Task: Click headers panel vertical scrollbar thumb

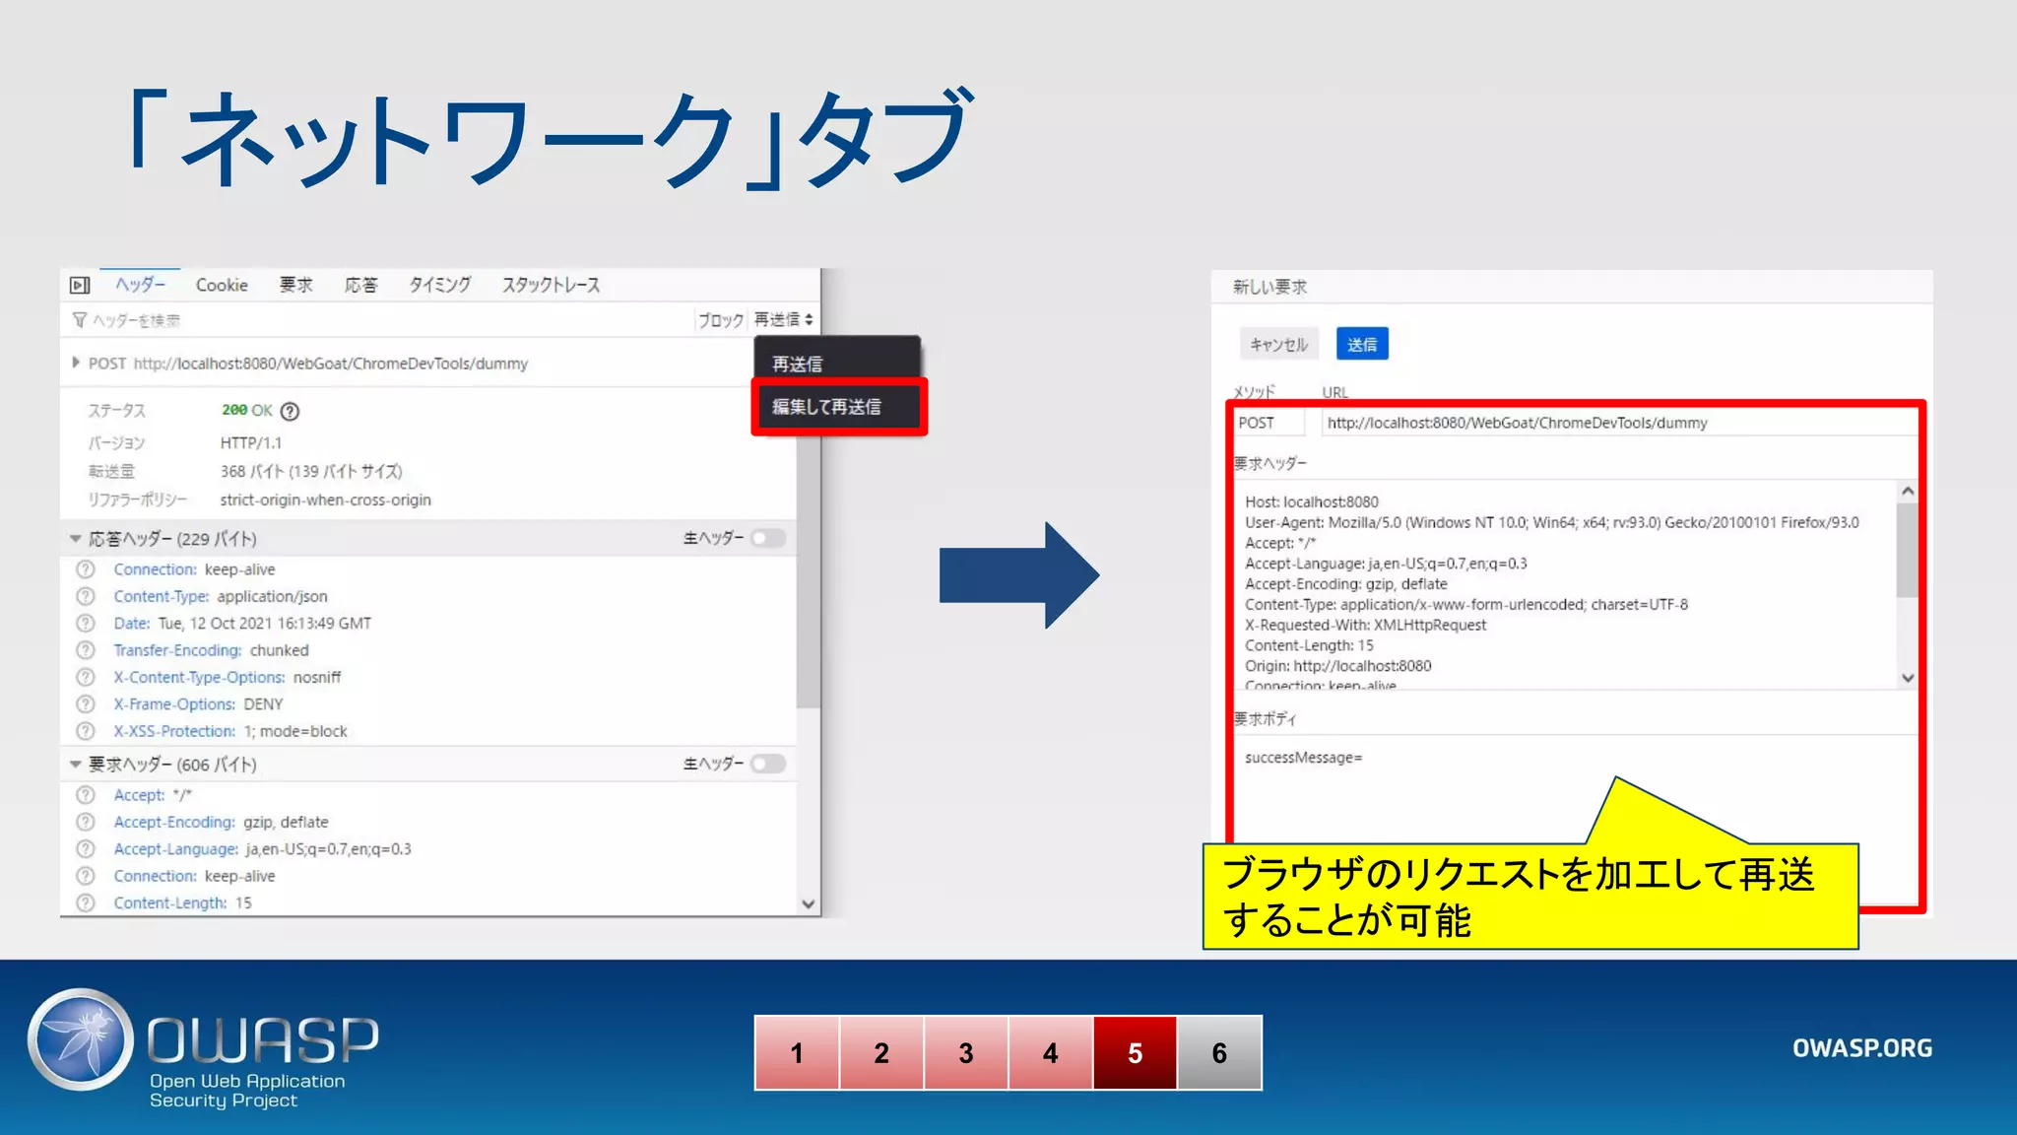Action: pyautogui.click(x=809, y=574)
